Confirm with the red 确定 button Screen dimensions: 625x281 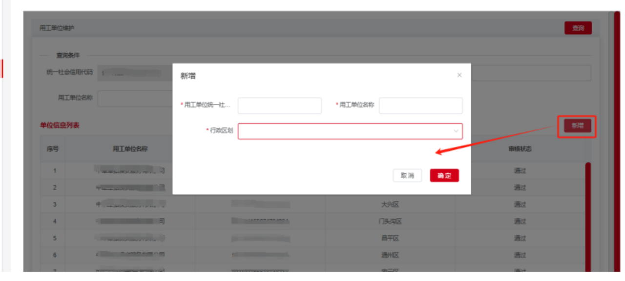pyautogui.click(x=444, y=176)
